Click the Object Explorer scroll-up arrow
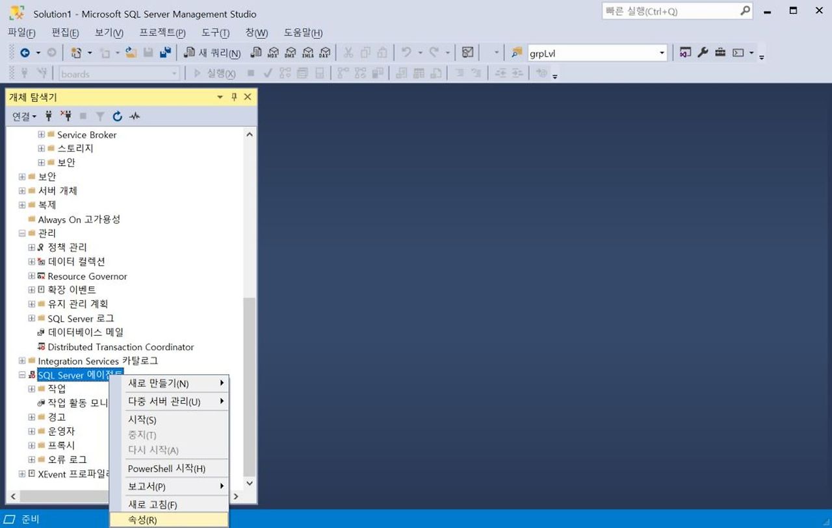832x528 pixels. [x=250, y=134]
